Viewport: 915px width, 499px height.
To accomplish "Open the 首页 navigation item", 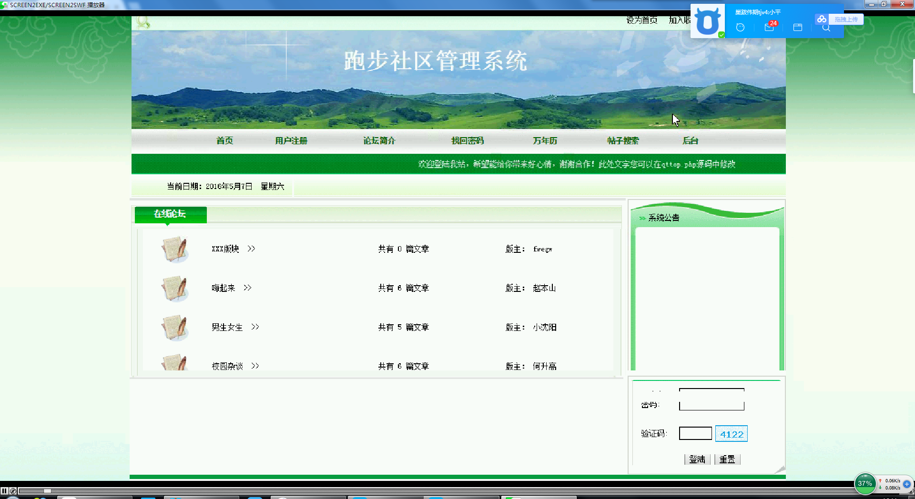I will coord(224,140).
